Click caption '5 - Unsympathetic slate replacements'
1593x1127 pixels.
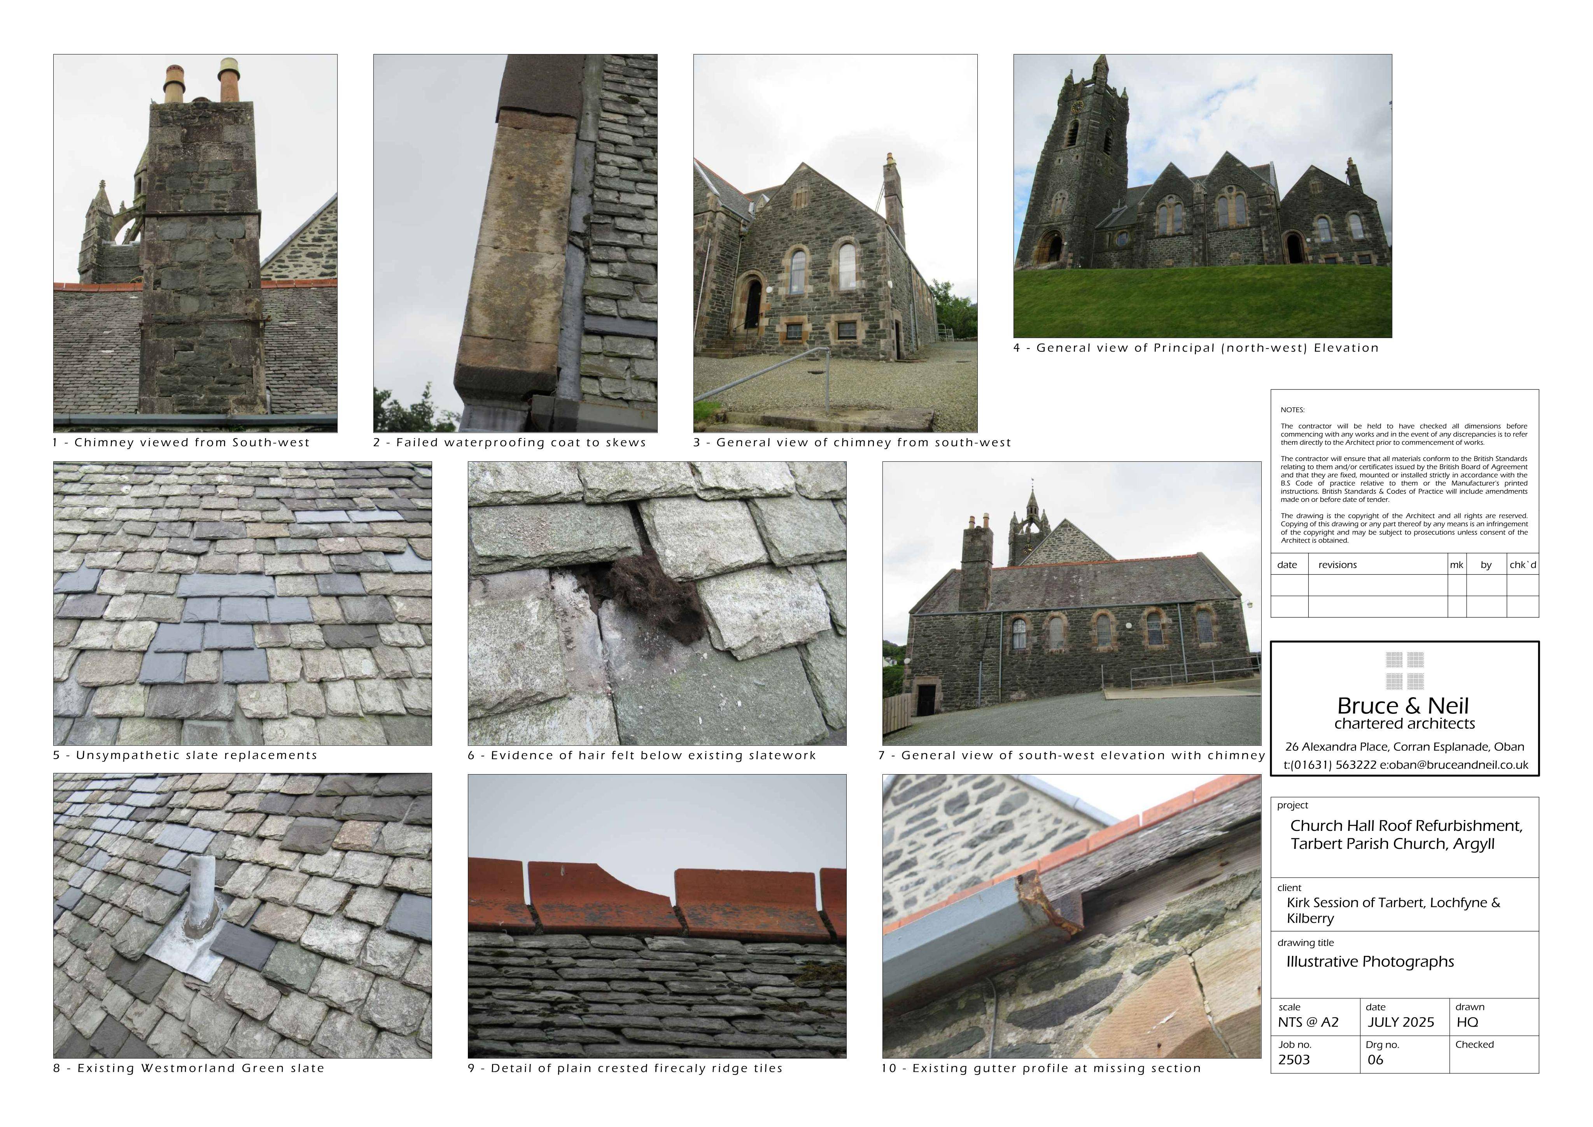tap(185, 755)
